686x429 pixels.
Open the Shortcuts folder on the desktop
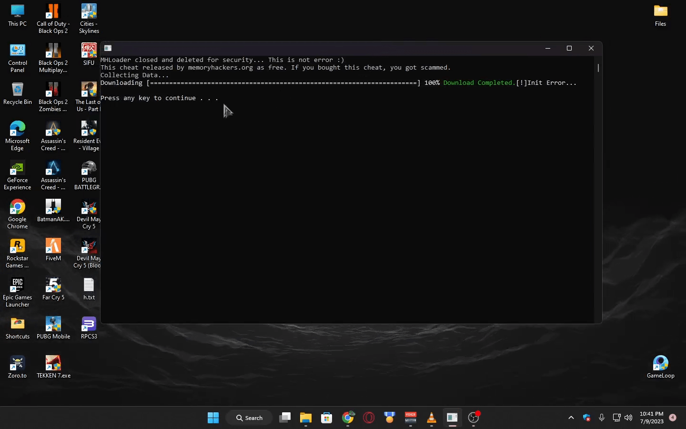coord(18,328)
